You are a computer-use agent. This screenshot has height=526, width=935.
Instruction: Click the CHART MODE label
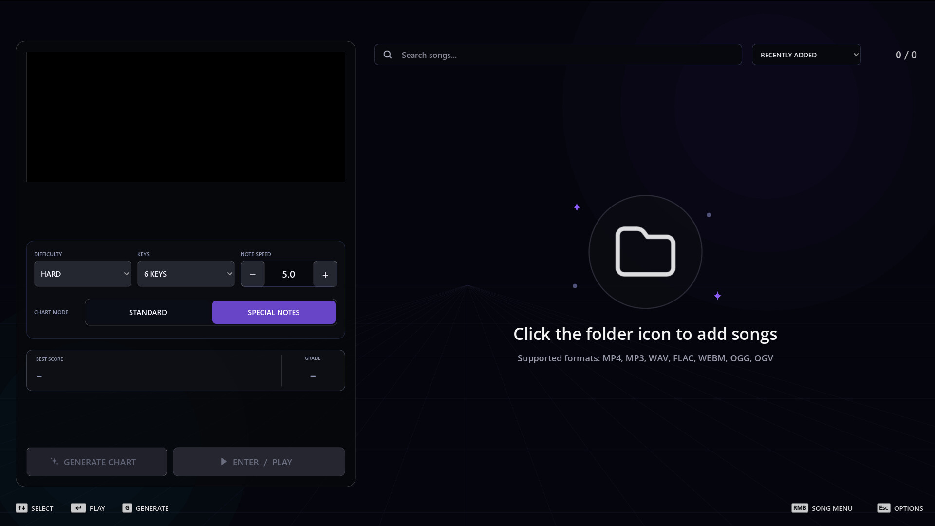51,312
